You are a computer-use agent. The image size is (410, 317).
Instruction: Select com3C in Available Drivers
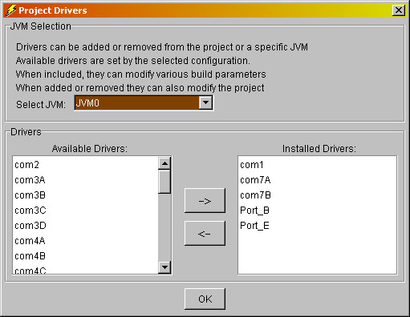coord(86,211)
